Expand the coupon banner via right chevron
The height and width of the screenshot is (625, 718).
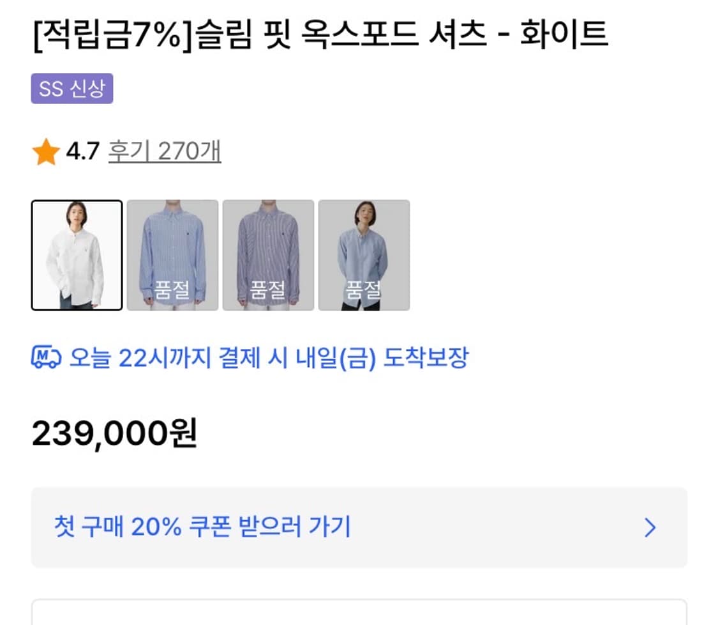click(650, 526)
